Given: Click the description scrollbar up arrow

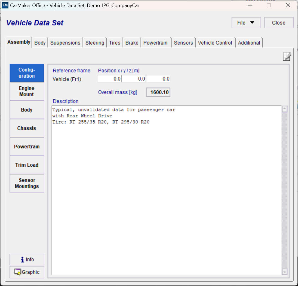Looking at the screenshot, I should [284, 109].
